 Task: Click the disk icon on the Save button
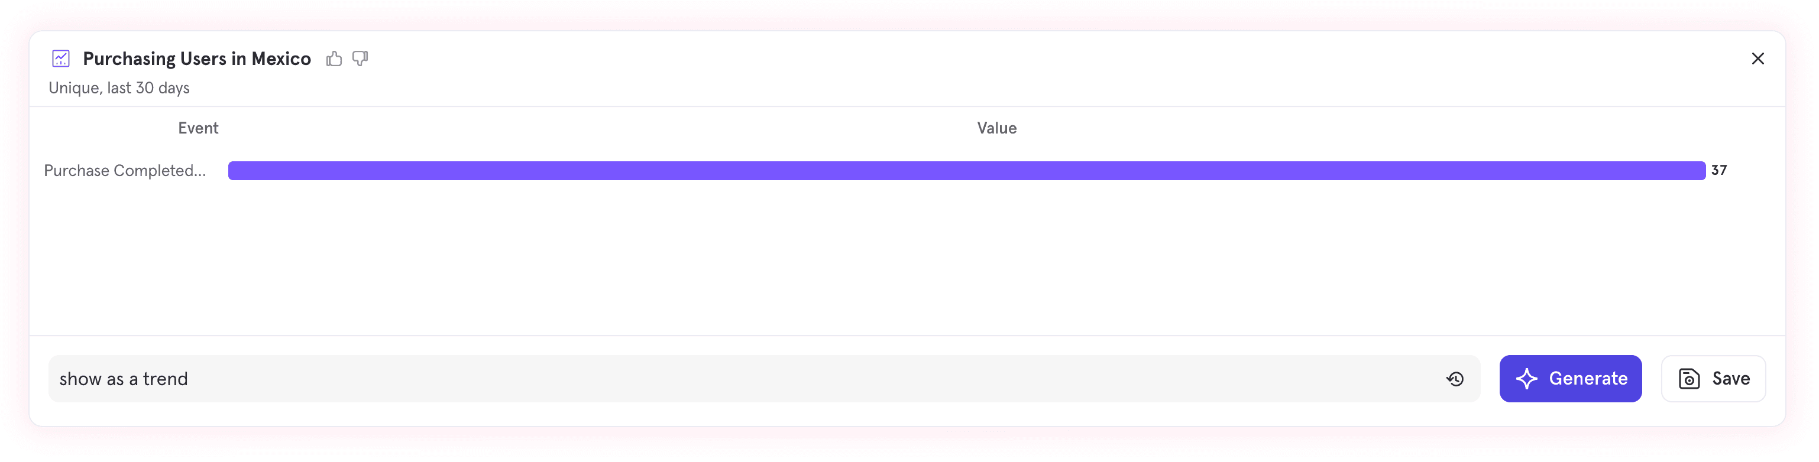tap(1688, 379)
